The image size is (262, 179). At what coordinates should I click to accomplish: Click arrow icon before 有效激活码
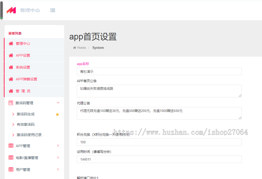pos(13,124)
